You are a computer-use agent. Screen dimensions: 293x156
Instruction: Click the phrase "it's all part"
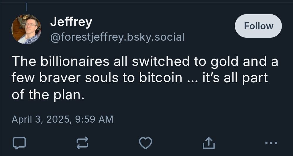[x=235, y=78]
